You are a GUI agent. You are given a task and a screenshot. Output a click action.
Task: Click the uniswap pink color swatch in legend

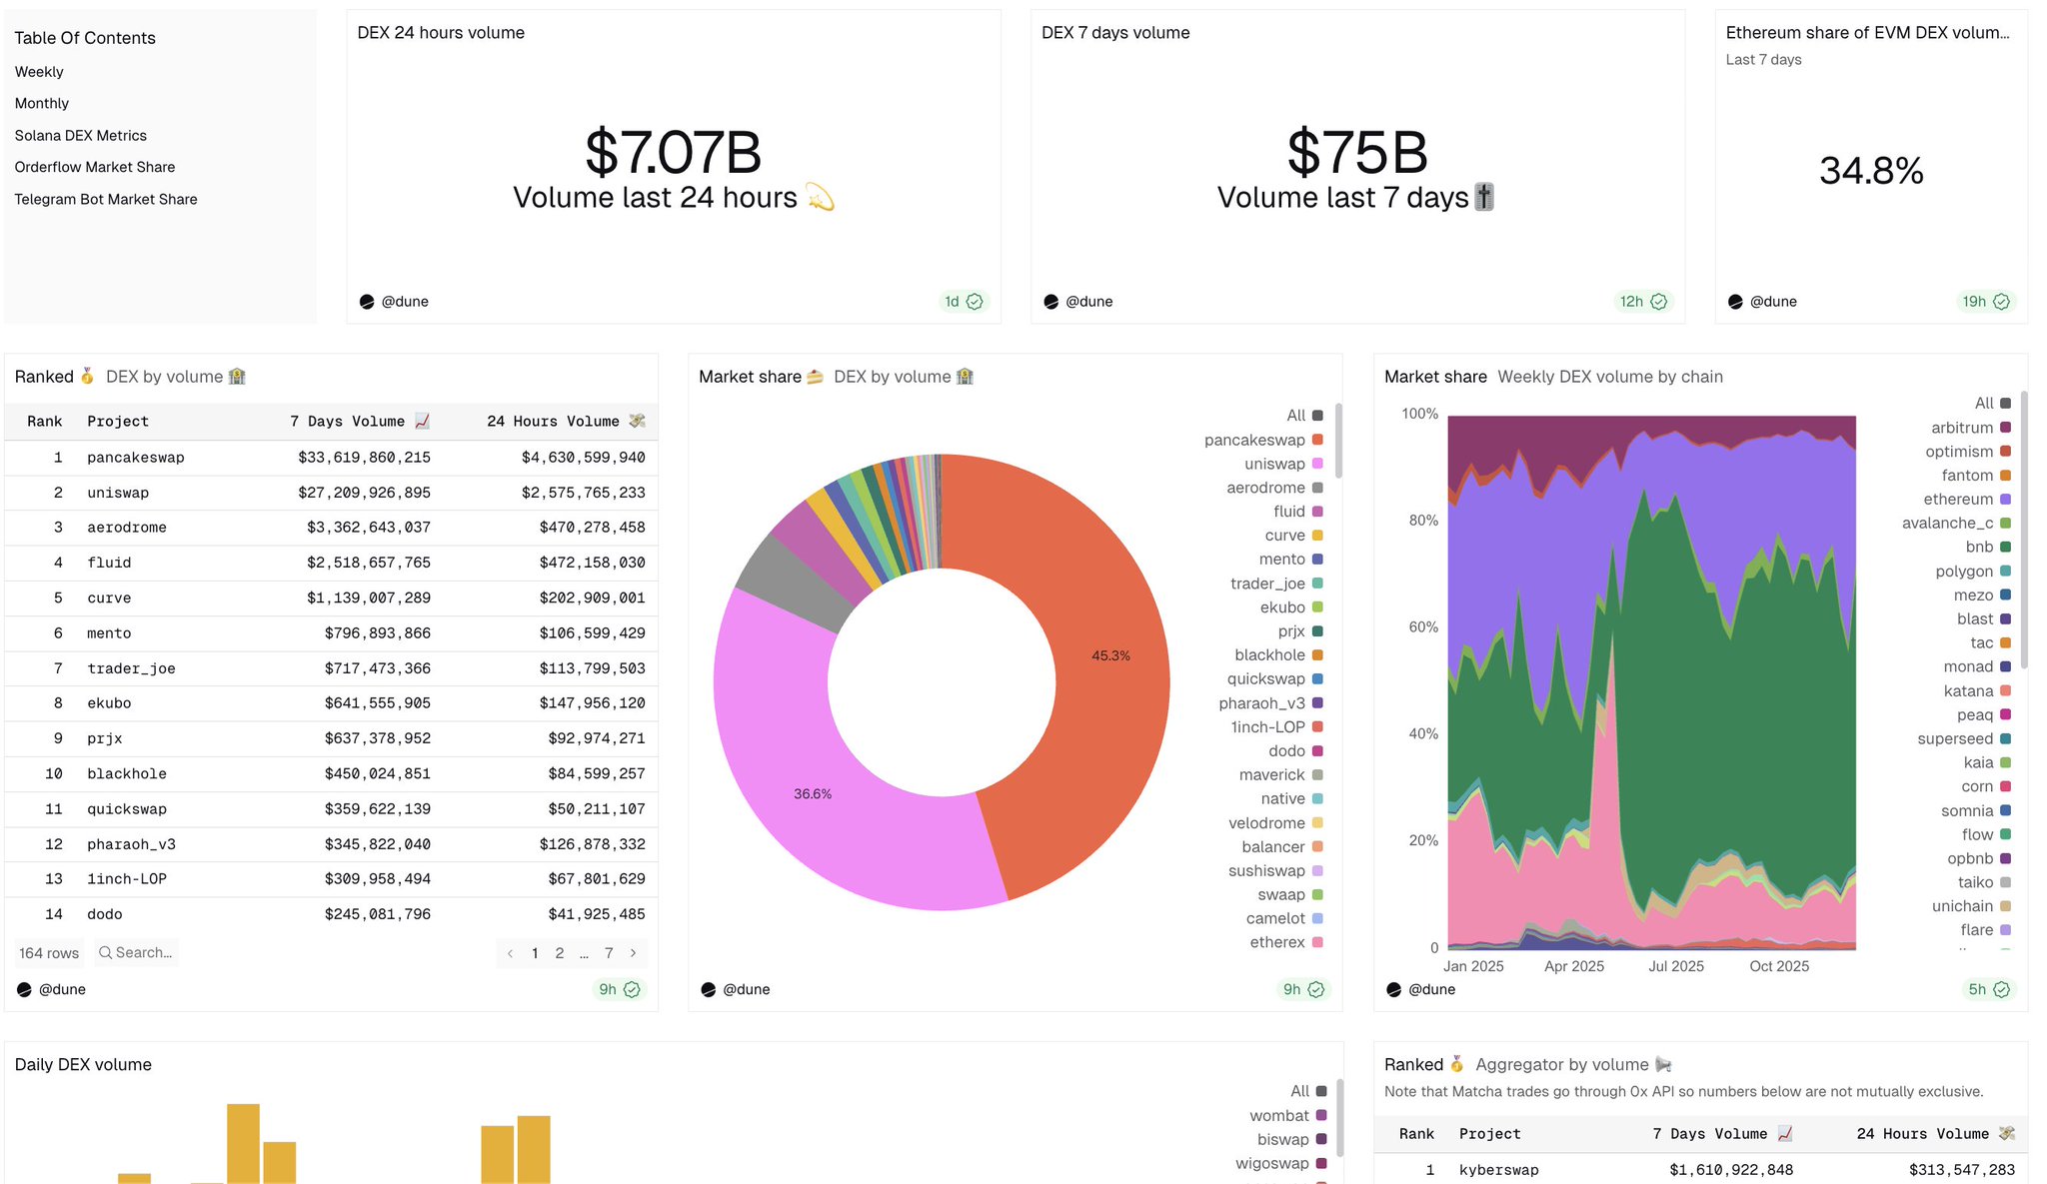(x=1317, y=464)
